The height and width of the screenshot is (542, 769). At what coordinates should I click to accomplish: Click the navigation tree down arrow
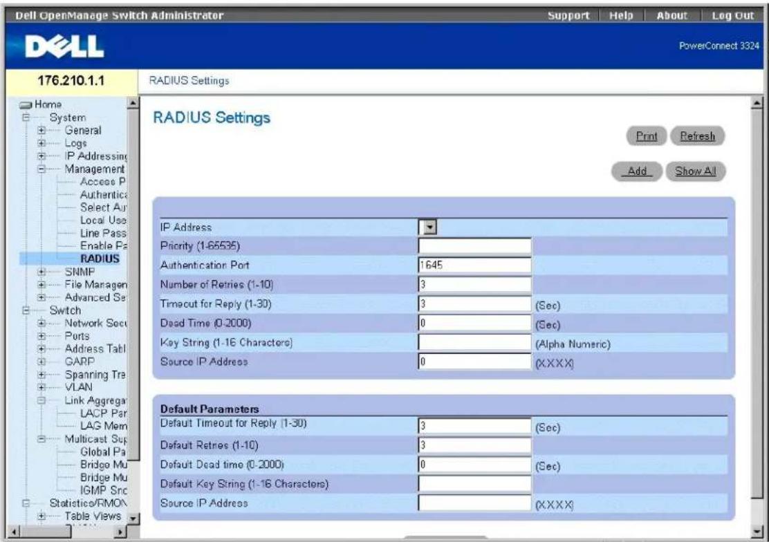pos(133,518)
